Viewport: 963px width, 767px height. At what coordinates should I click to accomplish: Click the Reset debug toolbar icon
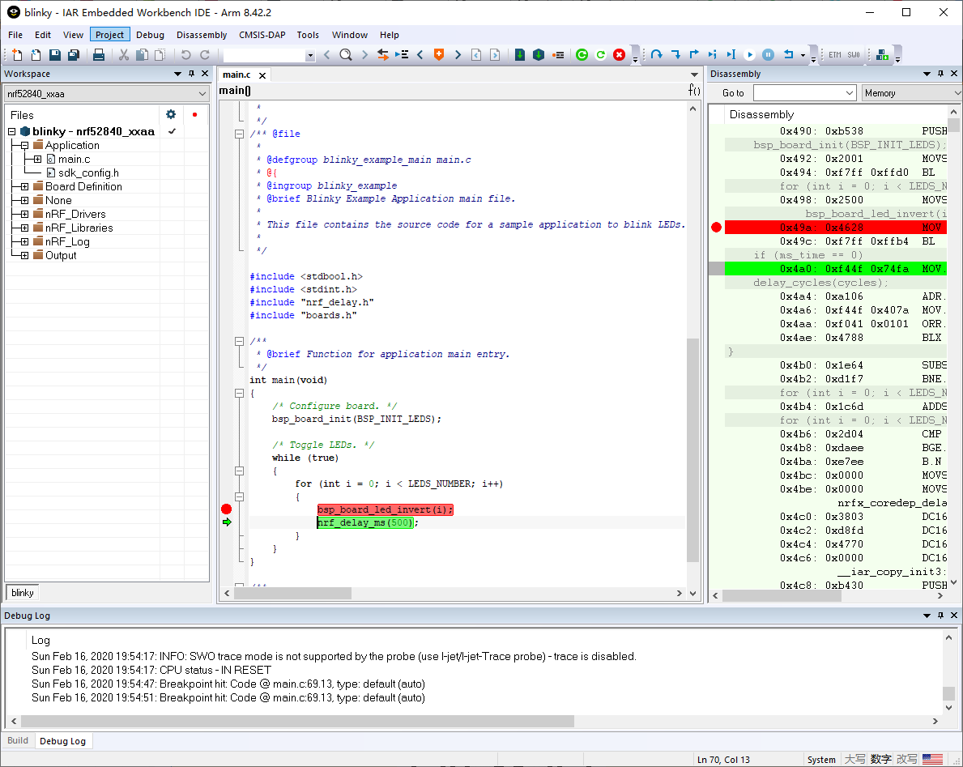[x=789, y=54]
